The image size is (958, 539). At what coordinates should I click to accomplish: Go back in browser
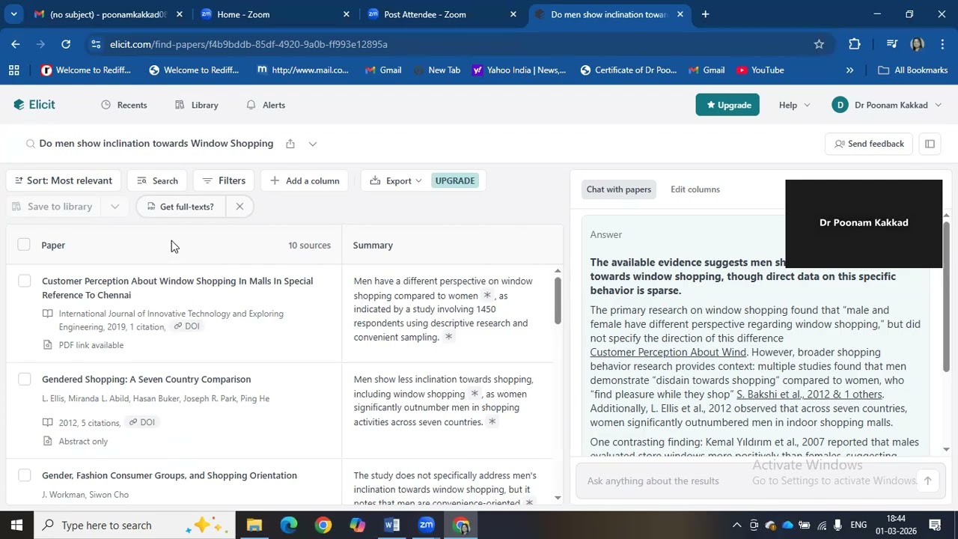point(15,44)
